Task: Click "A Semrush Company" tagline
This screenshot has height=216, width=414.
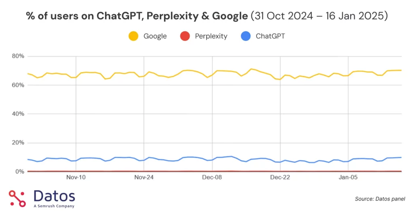Action: click(x=54, y=206)
